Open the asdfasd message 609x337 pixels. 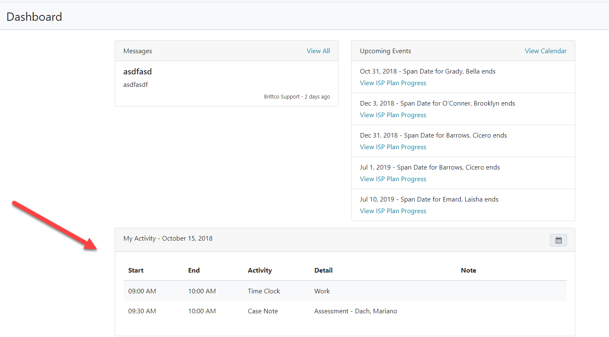[137, 72]
